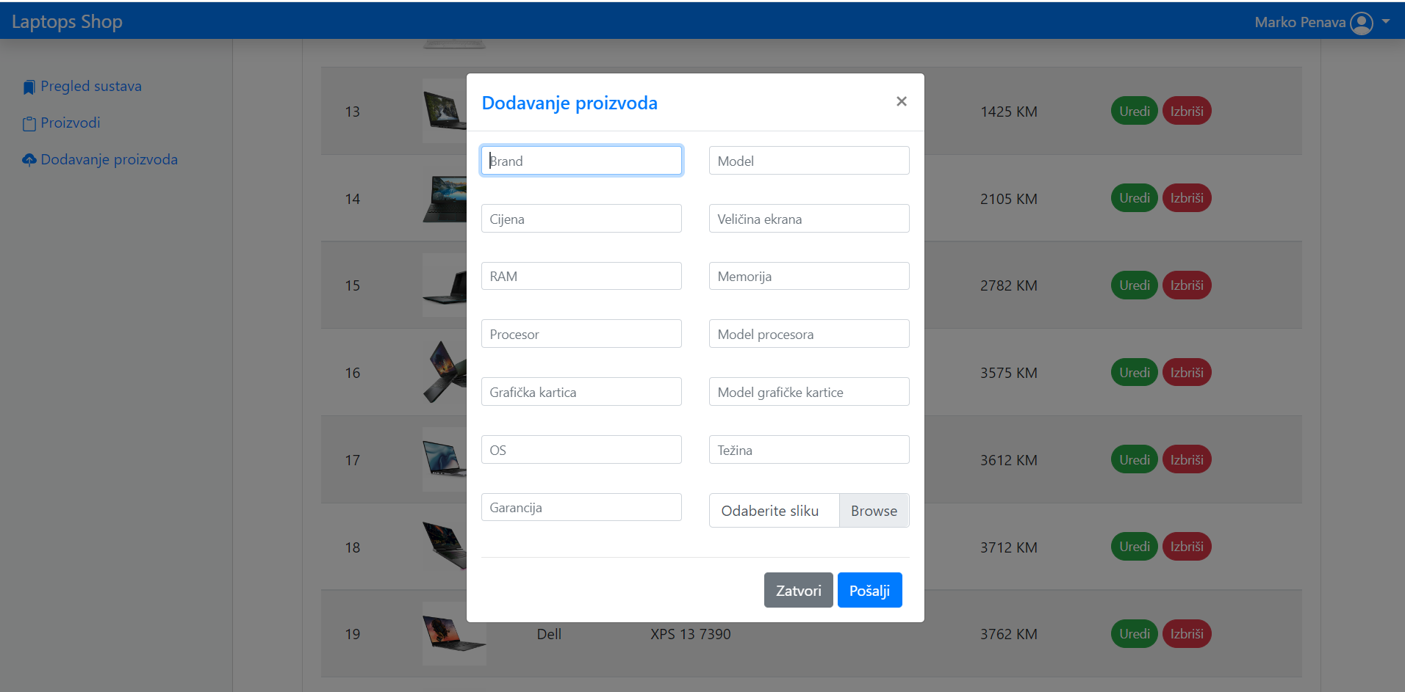Open the user avatar icon in the header

point(1362,22)
